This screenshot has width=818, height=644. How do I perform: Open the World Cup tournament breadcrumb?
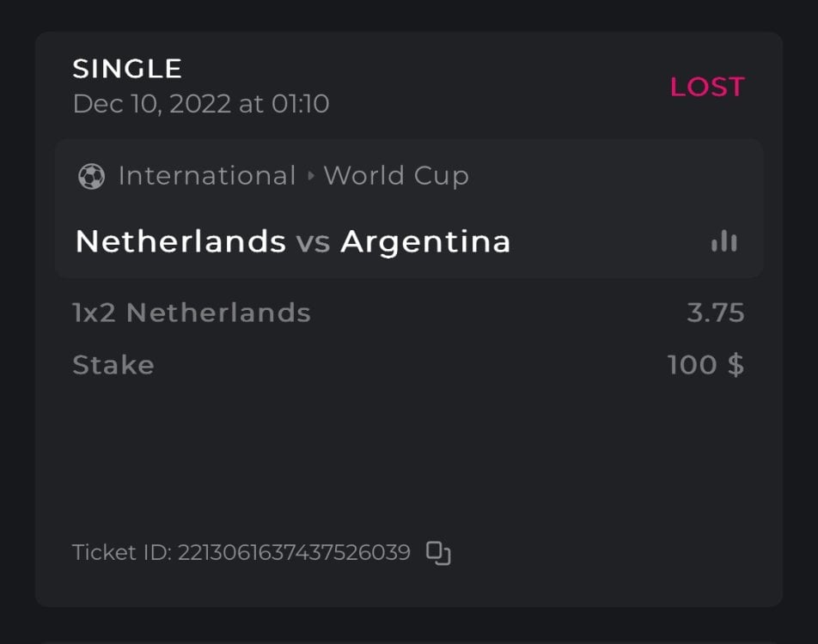coord(396,176)
